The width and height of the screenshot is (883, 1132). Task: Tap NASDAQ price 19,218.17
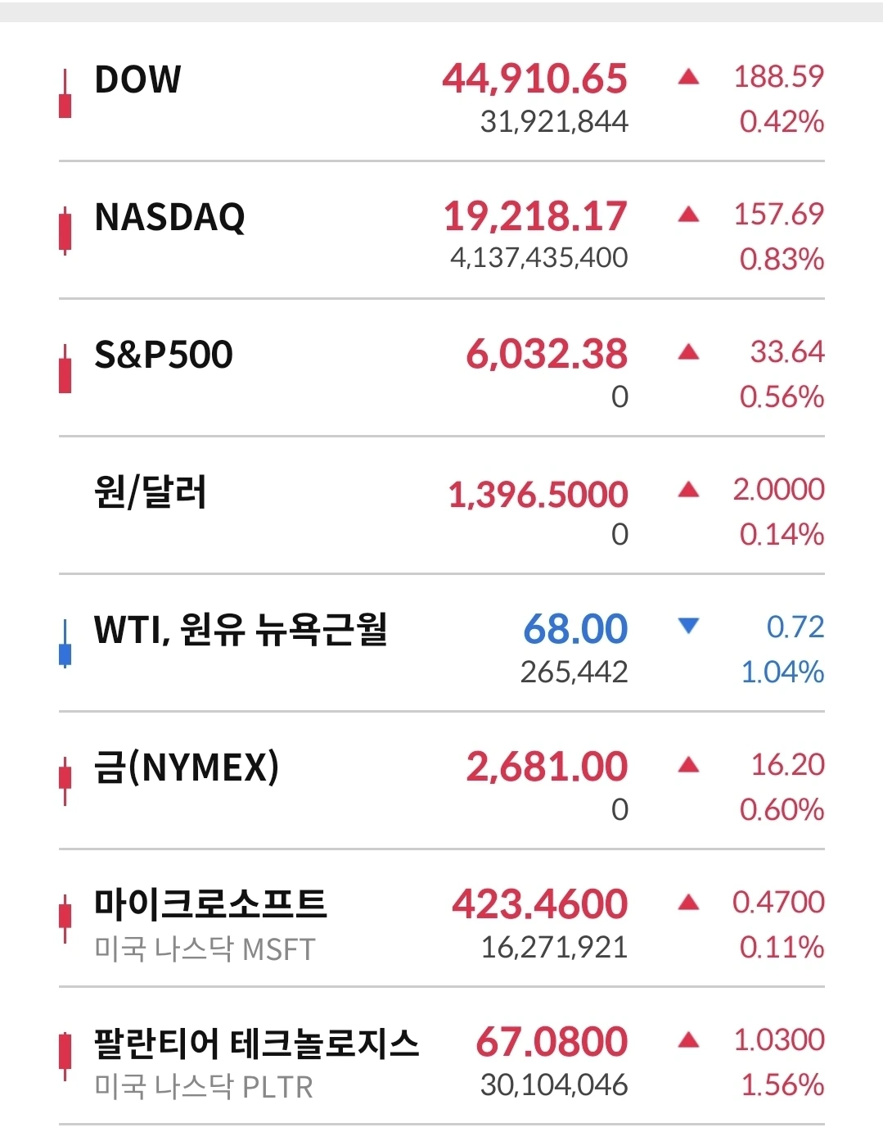pyautogui.click(x=535, y=216)
